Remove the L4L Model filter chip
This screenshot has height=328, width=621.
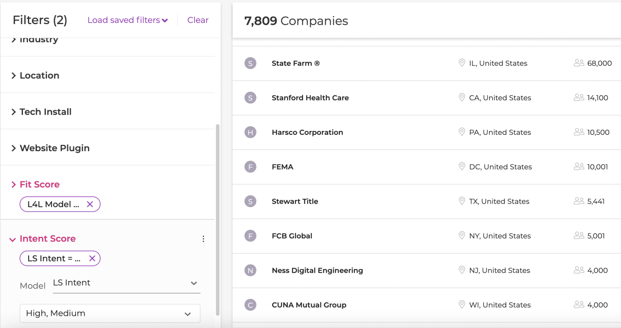click(90, 204)
